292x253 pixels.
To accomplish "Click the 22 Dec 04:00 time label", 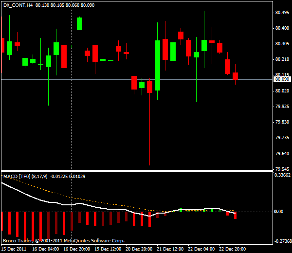I will 201,249.
